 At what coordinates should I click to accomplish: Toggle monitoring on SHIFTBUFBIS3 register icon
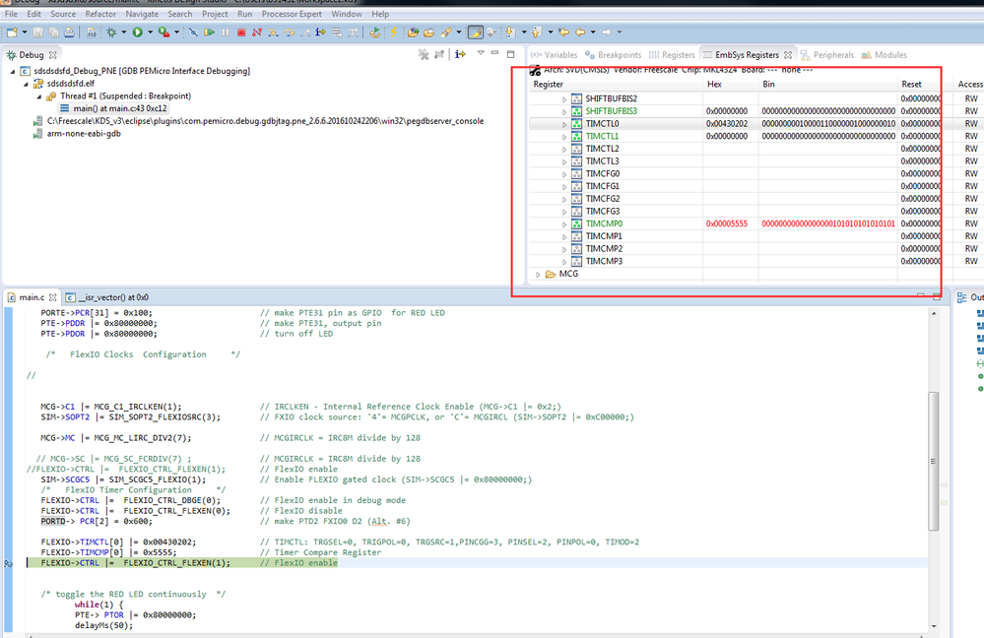click(x=576, y=111)
